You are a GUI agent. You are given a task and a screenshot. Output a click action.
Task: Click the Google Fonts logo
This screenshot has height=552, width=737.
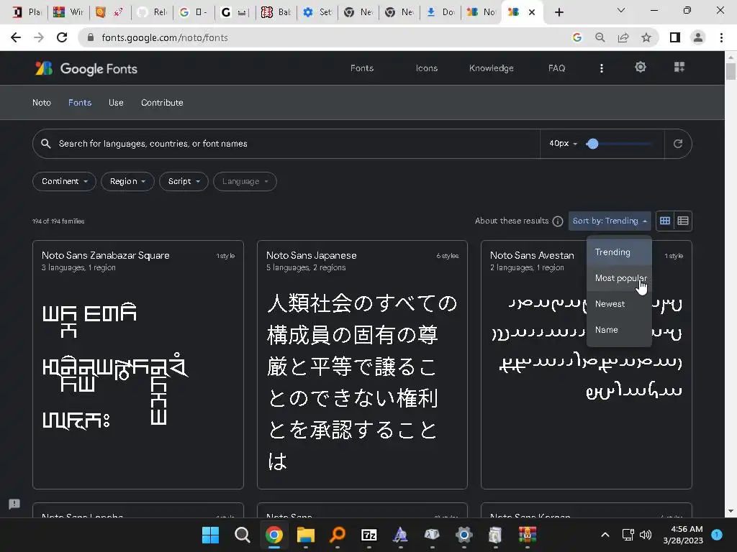pyautogui.click(x=86, y=68)
